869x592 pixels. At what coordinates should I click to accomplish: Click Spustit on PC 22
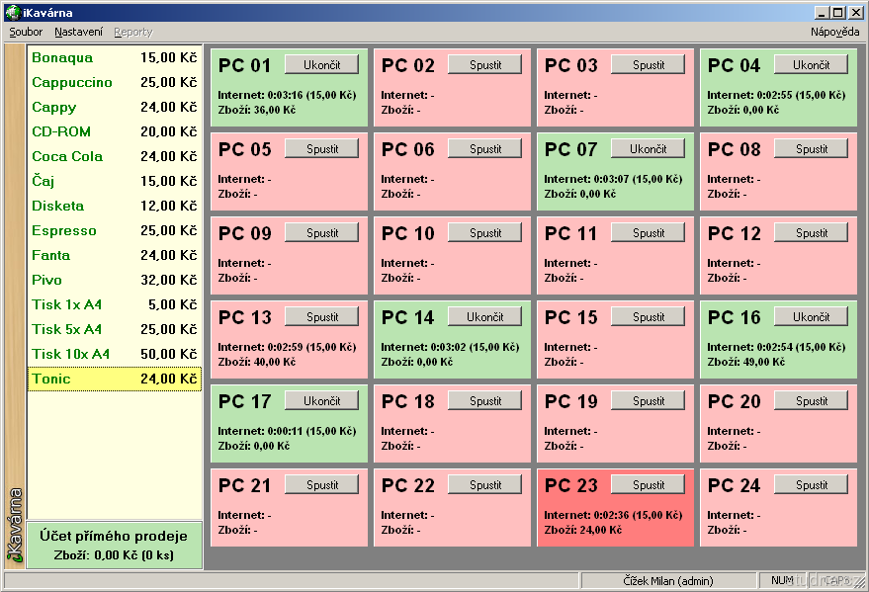tap(485, 485)
